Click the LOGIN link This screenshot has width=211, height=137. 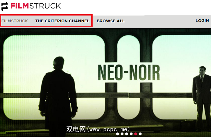pos(202,20)
